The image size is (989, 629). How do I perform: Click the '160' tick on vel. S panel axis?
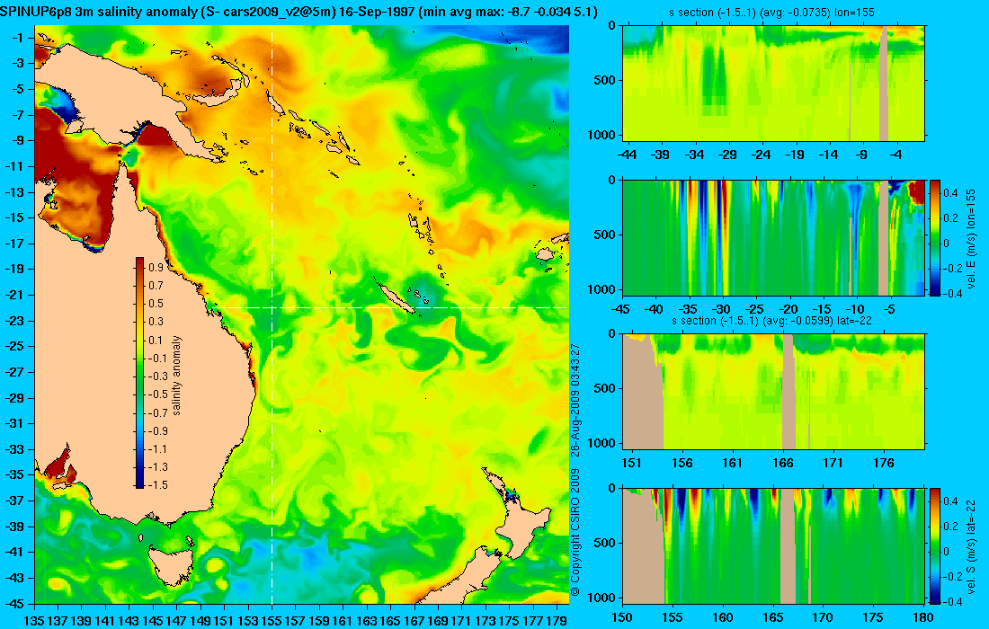click(723, 617)
